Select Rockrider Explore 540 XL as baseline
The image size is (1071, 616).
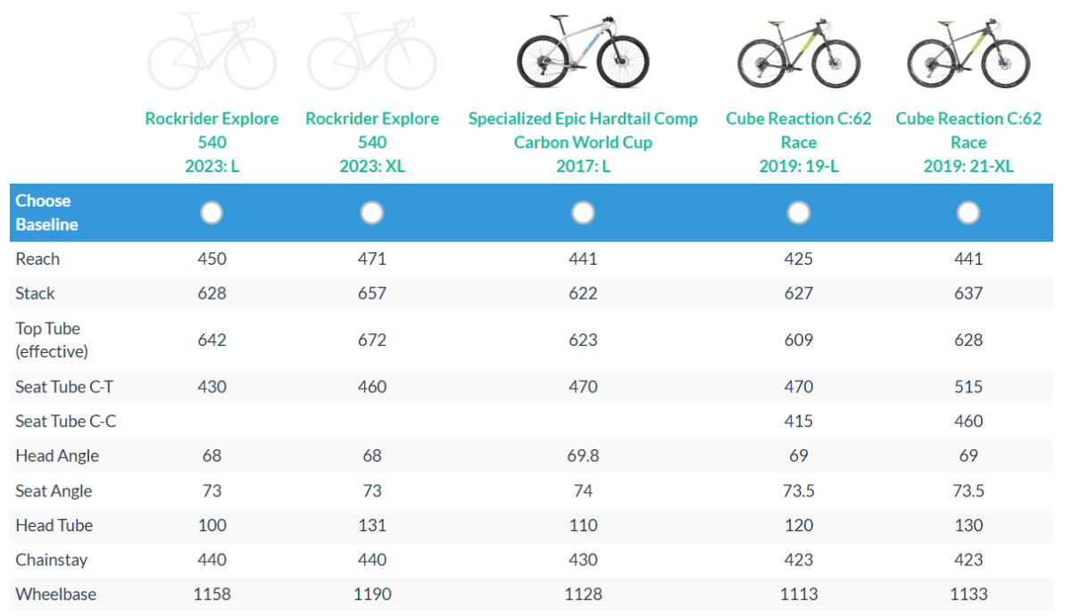point(372,212)
